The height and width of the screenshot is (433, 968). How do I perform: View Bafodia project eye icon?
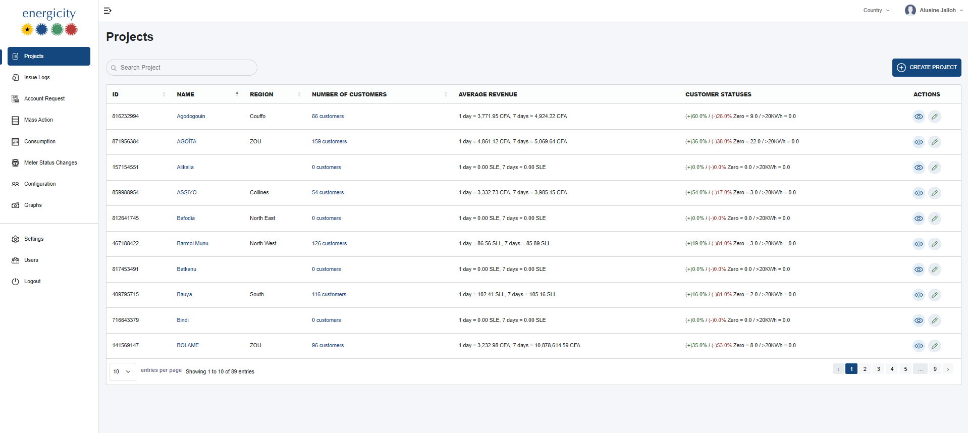919,219
